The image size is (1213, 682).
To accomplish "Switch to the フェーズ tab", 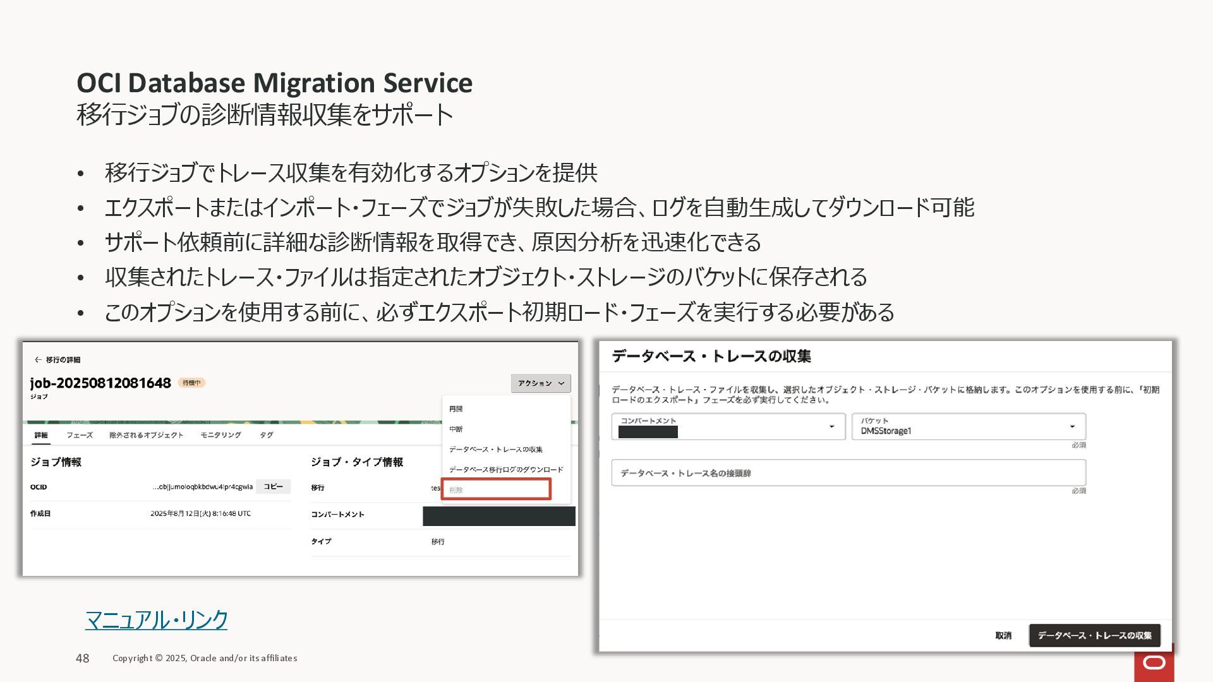I will pyautogui.click(x=80, y=435).
